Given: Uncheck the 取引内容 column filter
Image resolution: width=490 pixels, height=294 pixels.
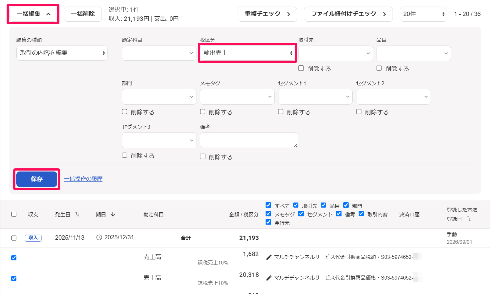Looking at the screenshot, I should (x=361, y=214).
